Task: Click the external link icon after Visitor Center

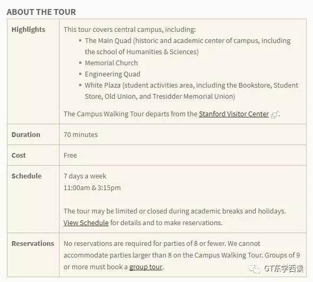Action: tap(275, 115)
